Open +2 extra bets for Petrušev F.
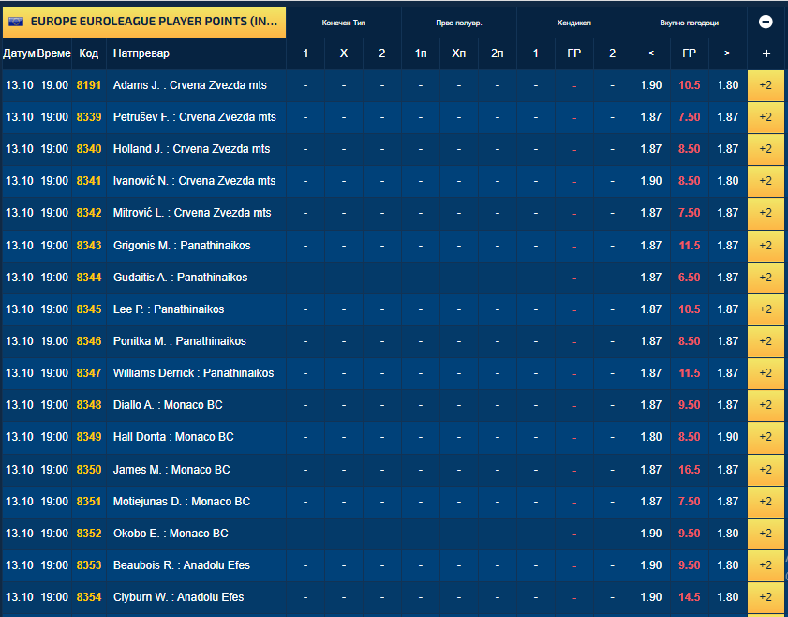Screen dimensions: 788x617 click(x=766, y=117)
